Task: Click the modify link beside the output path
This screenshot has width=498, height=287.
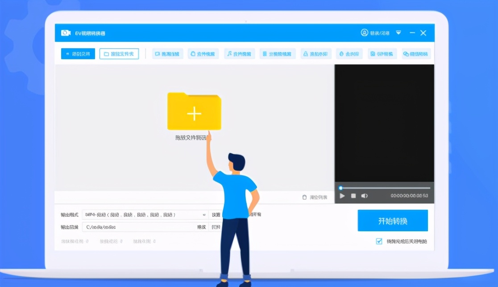Action: (201, 227)
